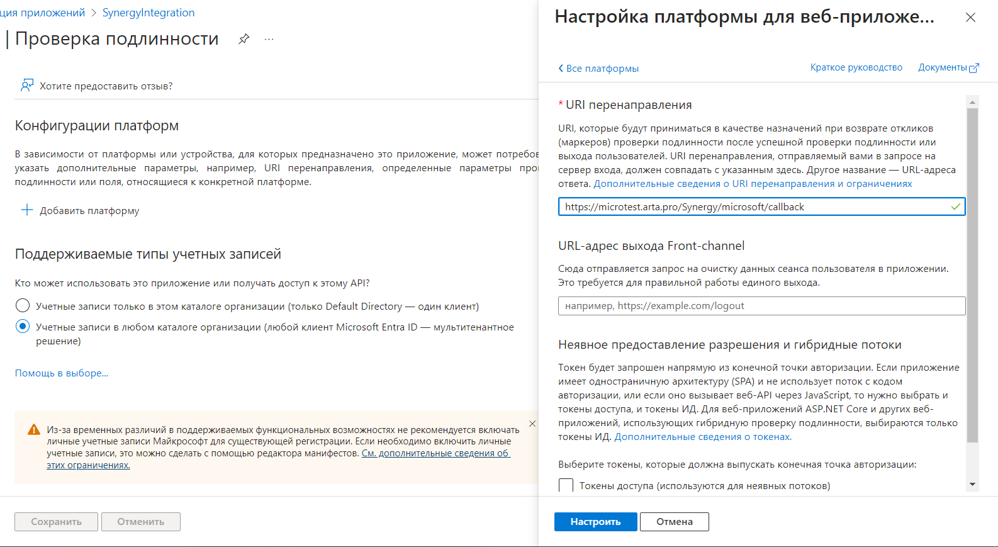Close the platform configuration panel
The height and width of the screenshot is (547, 998).
pyautogui.click(x=970, y=18)
